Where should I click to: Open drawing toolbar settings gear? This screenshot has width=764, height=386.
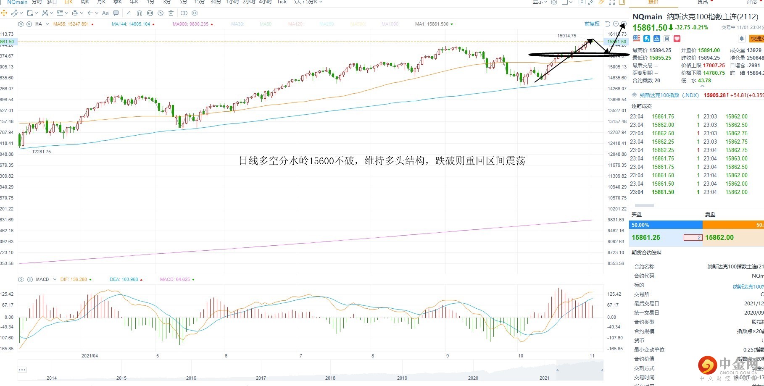[x=195, y=13]
